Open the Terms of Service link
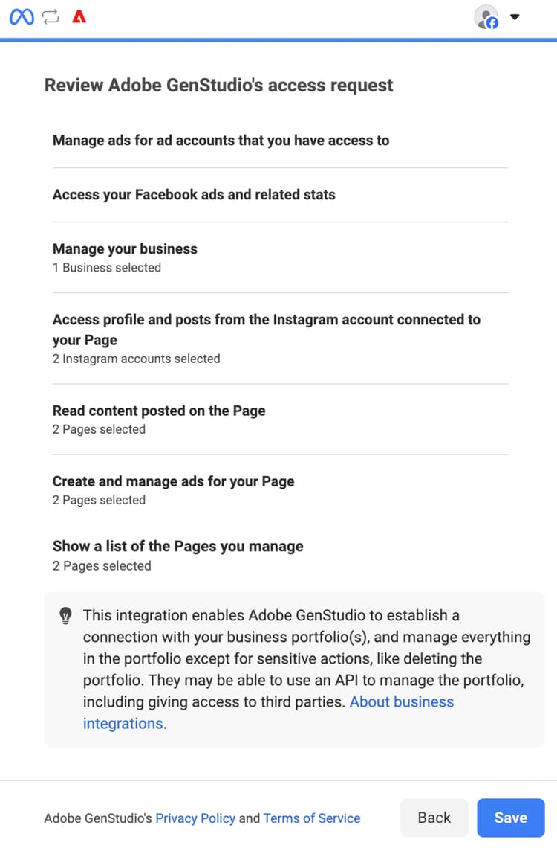Viewport: 557px width, 851px height. point(312,818)
